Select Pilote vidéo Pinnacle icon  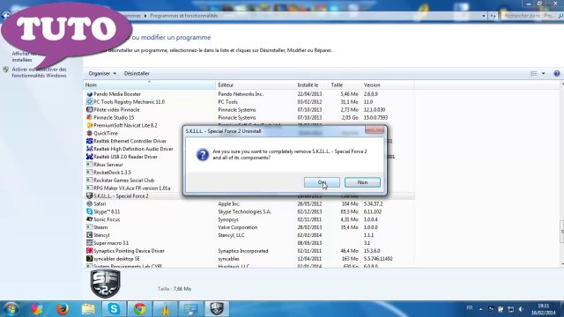click(90, 109)
